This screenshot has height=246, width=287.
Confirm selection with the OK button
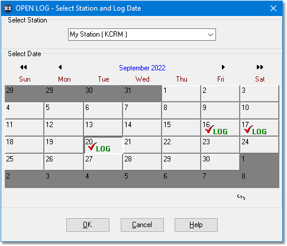tap(88, 225)
